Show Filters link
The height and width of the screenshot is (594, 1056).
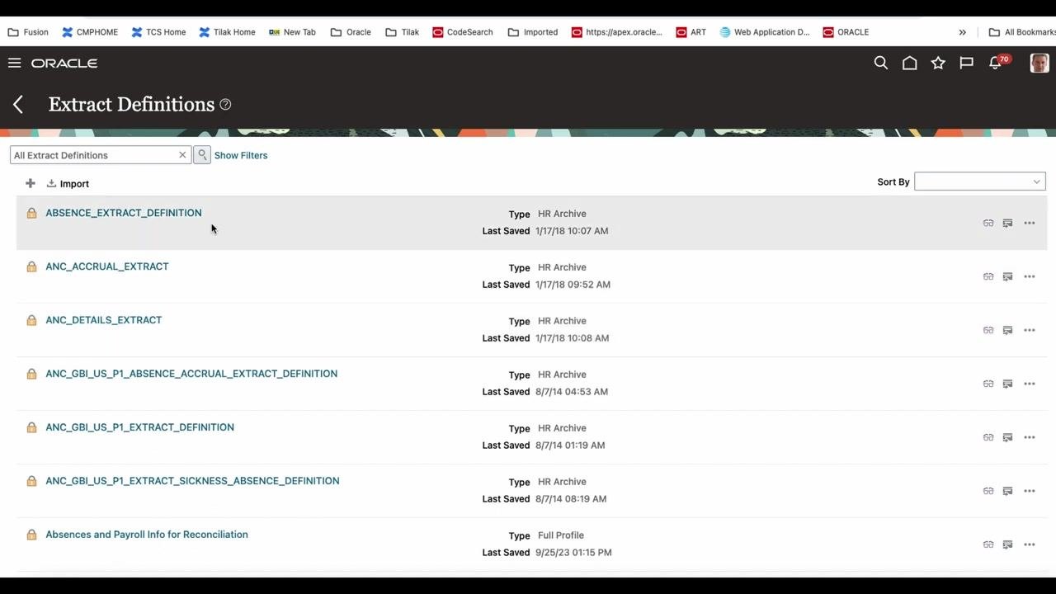click(241, 155)
